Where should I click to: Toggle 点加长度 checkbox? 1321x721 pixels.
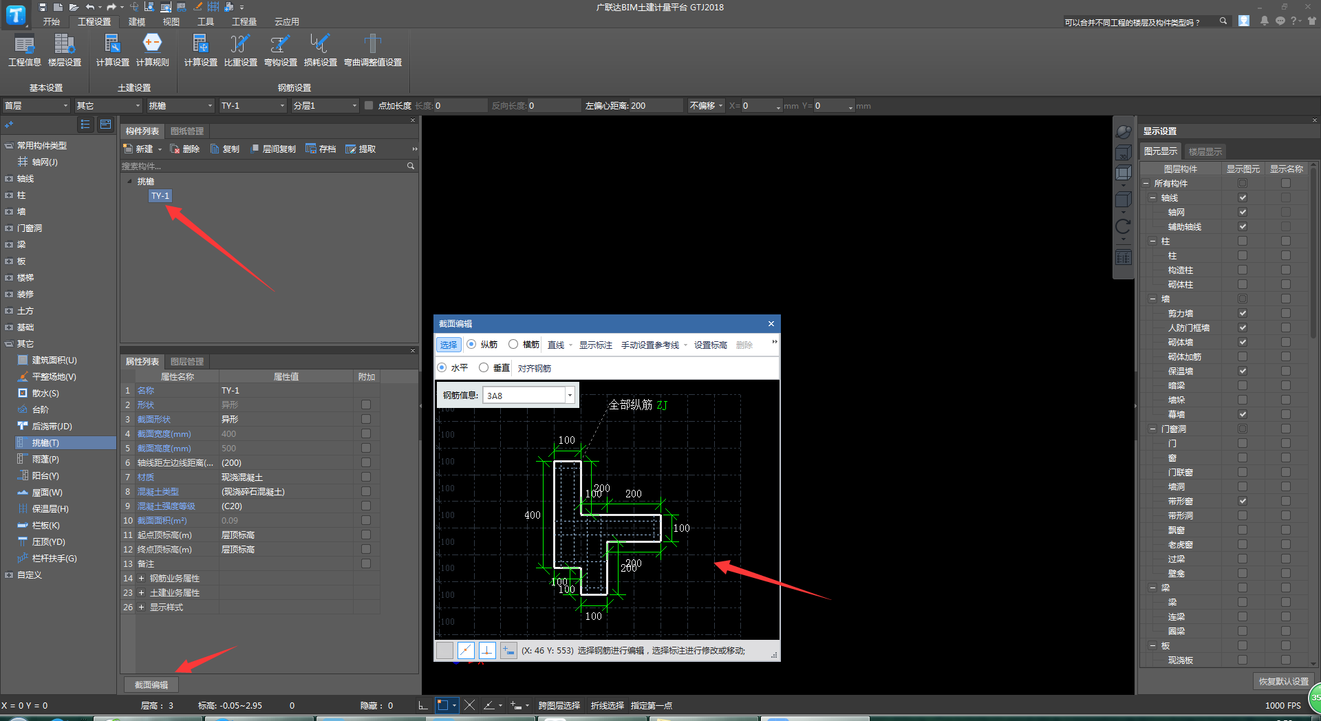pyautogui.click(x=369, y=105)
